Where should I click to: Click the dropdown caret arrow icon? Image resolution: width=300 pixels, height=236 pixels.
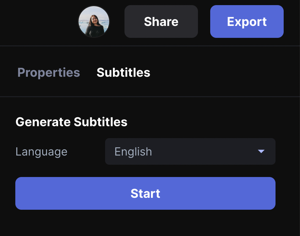pos(261,151)
